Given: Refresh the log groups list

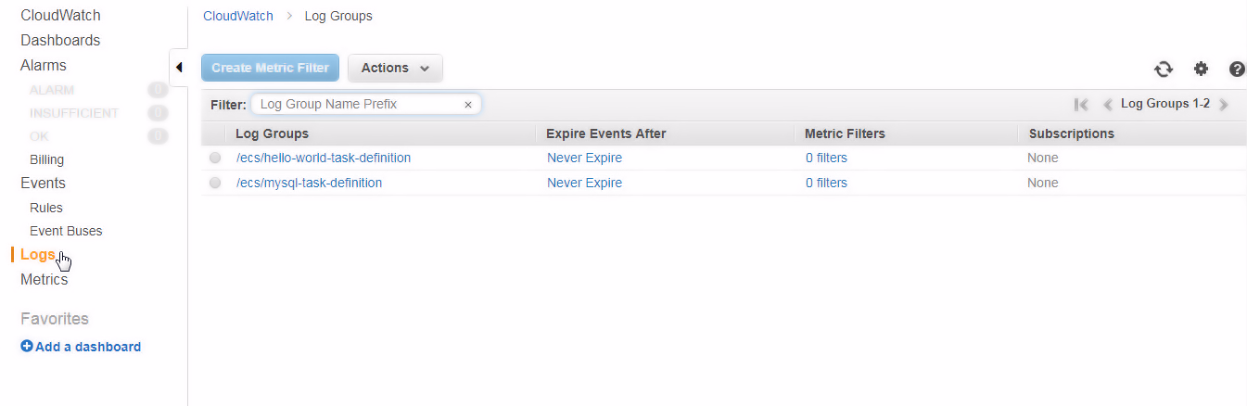Looking at the screenshot, I should [x=1163, y=69].
